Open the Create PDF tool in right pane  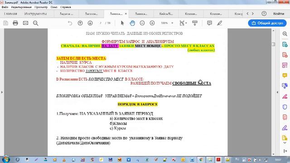coord(285,55)
